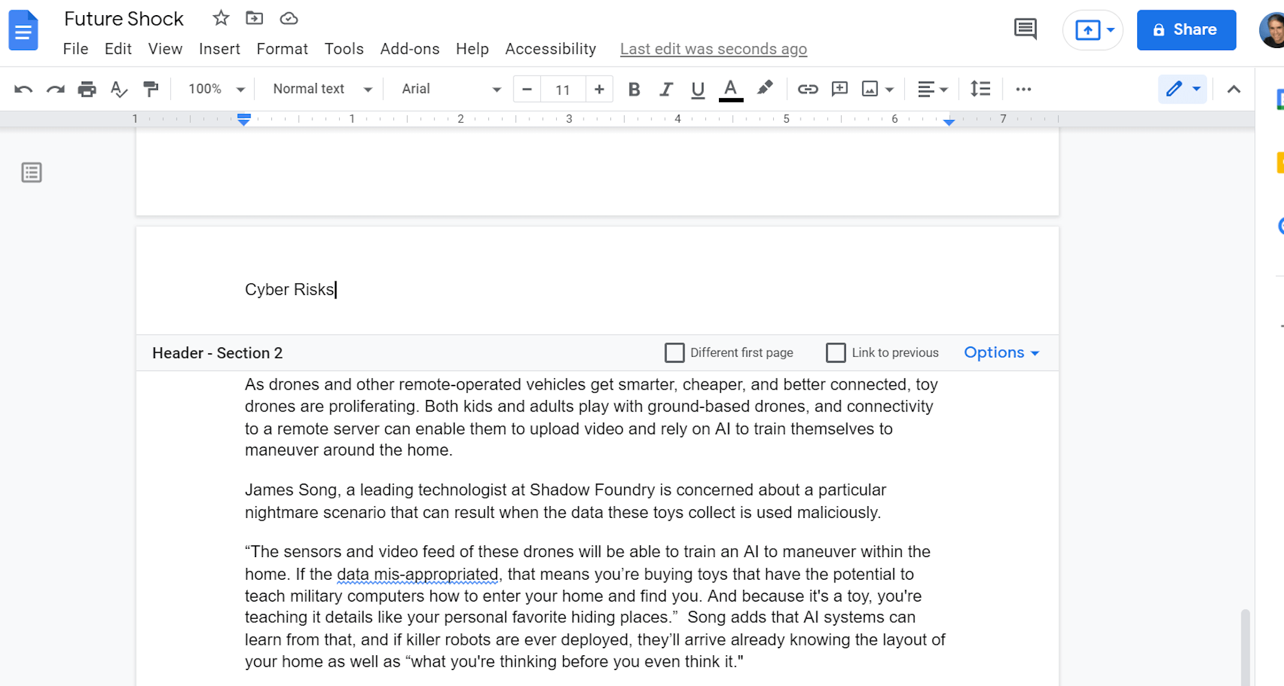Click the blue Share button
Image resolution: width=1284 pixels, height=686 pixels.
(x=1186, y=29)
